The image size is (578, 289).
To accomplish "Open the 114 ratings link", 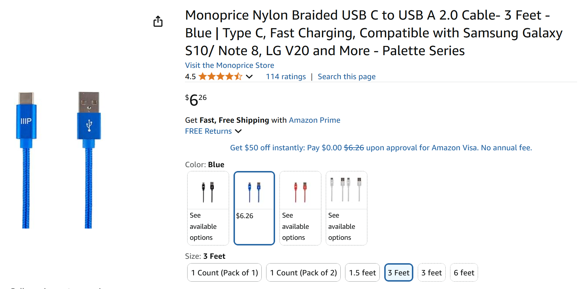I will [x=286, y=77].
